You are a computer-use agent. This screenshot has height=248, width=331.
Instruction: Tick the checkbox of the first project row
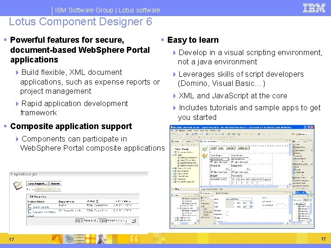(29, 206)
